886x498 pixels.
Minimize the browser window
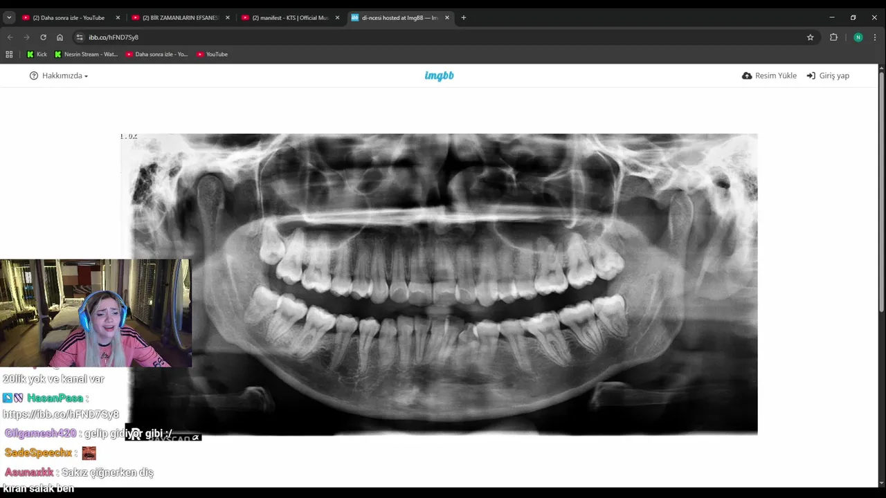pos(832,17)
